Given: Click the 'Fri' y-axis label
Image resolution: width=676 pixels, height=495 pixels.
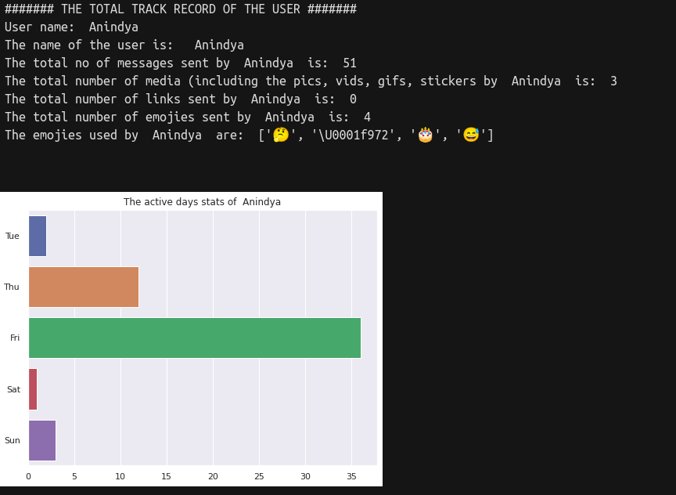Looking at the screenshot, I should [x=15, y=338].
